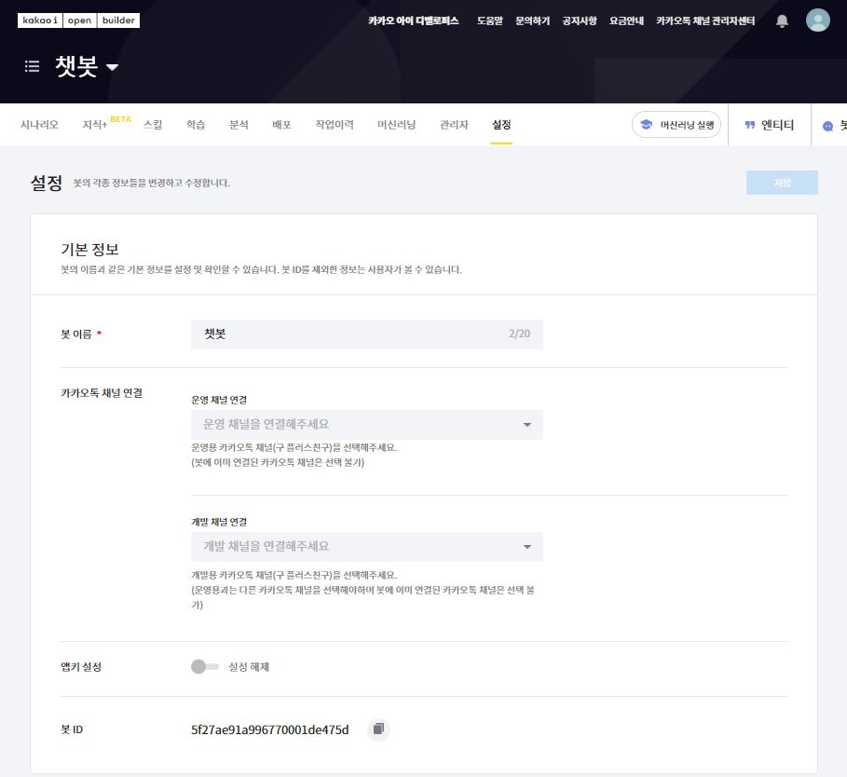Open the 도움말 help link
This screenshot has width=847, height=777.
tap(489, 20)
